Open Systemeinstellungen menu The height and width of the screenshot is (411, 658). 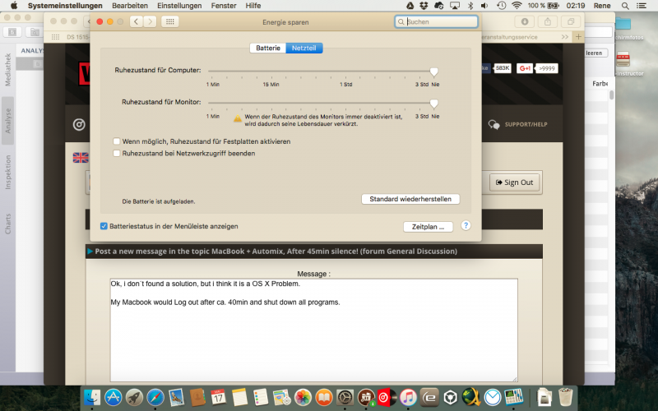point(65,6)
